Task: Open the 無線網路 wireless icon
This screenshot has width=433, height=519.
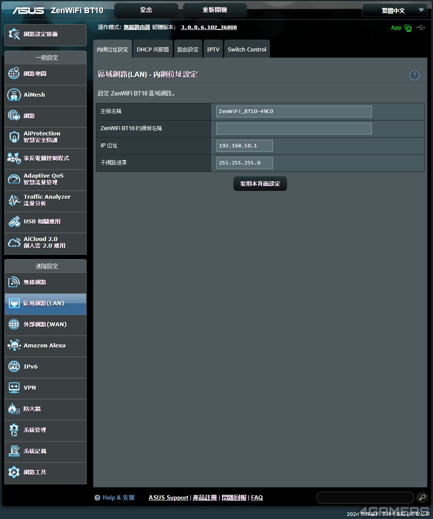Action: (x=14, y=282)
